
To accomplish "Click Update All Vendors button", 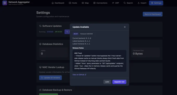I will pyautogui.click(x=50, y=78).
